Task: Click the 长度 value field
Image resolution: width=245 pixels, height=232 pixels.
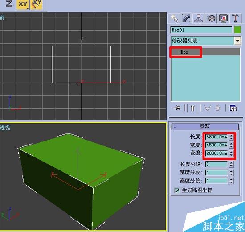Action: 216,137
